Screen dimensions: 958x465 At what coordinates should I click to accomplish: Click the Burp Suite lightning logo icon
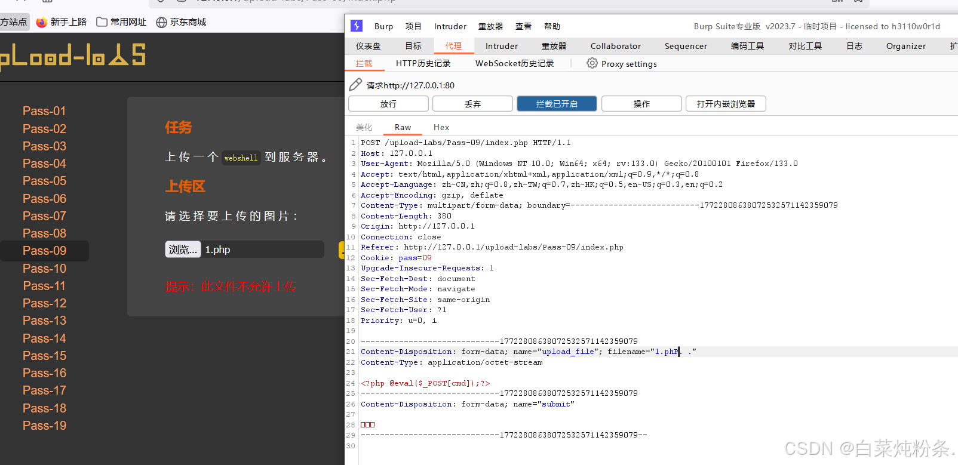357,26
